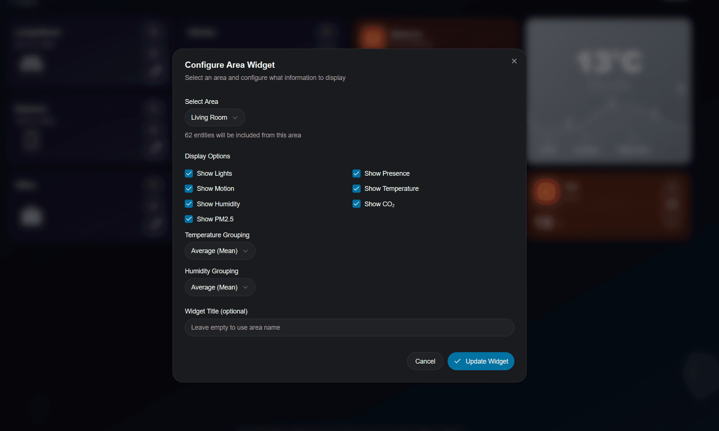This screenshot has height=431, width=719.
Task: Click the Temperature Grouping chevron arrow
Action: click(x=246, y=251)
